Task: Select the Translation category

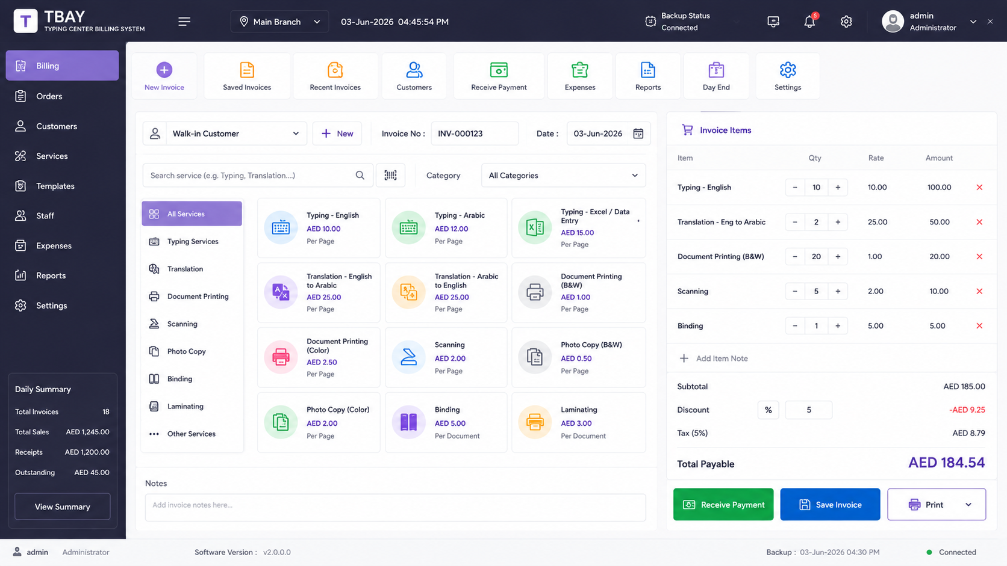Action: click(192, 269)
